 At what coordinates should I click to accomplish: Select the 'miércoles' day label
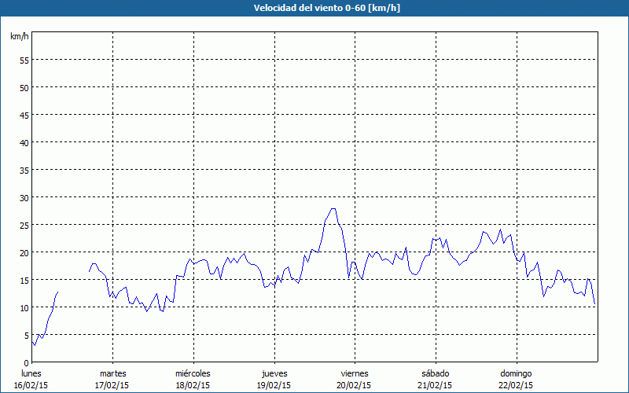point(193,373)
